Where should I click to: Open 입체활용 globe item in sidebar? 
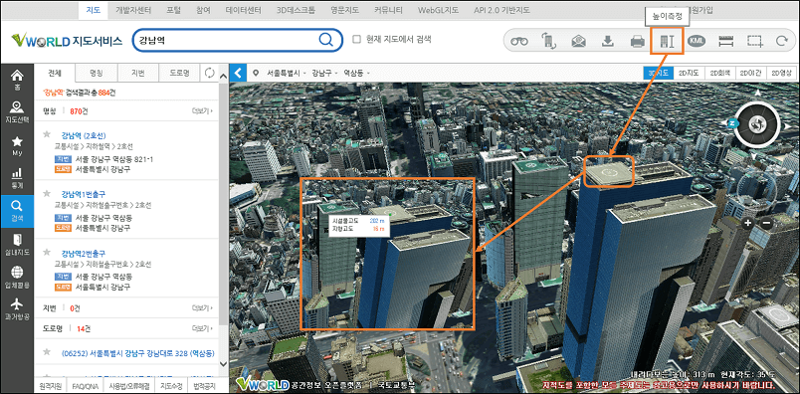pos(17,277)
